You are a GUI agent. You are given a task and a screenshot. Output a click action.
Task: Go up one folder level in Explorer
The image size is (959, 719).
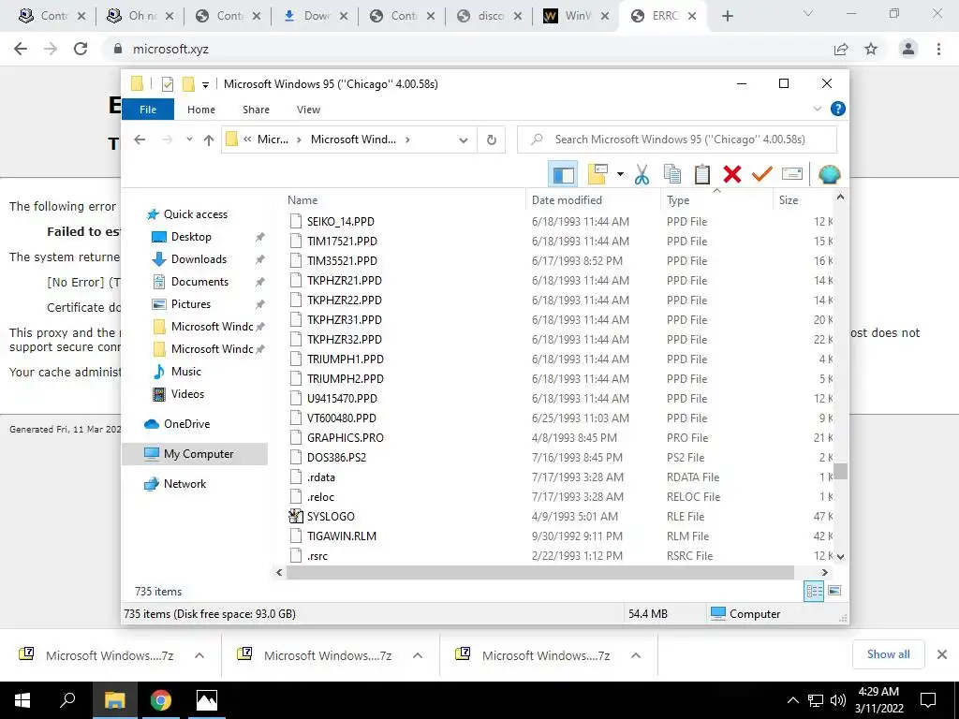point(209,140)
